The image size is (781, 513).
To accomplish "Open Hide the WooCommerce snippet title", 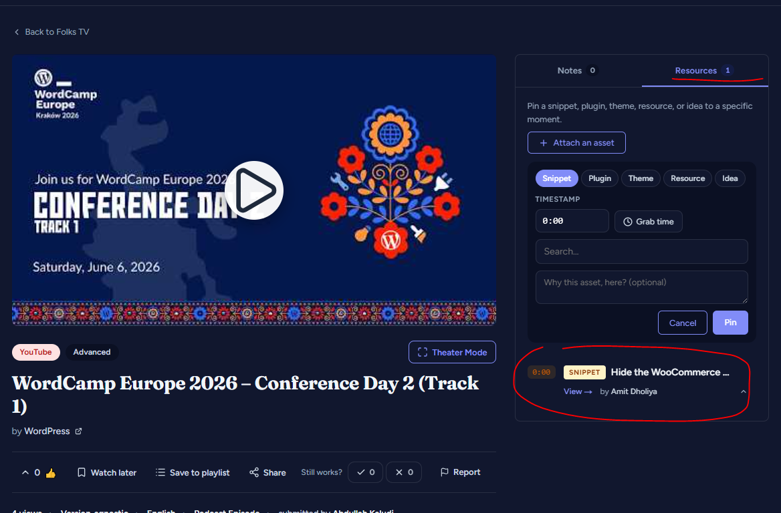I will pos(670,372).
